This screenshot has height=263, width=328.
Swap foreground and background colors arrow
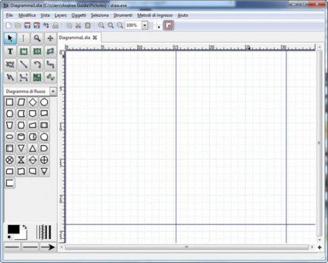pyautogui.click(x=24, y=227)
